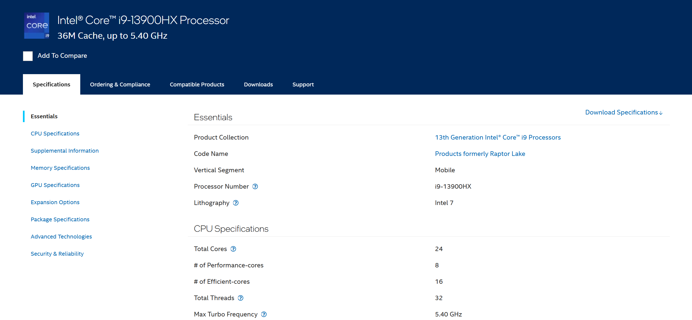Go to the Support tab
692x320 pixels.
303,84
